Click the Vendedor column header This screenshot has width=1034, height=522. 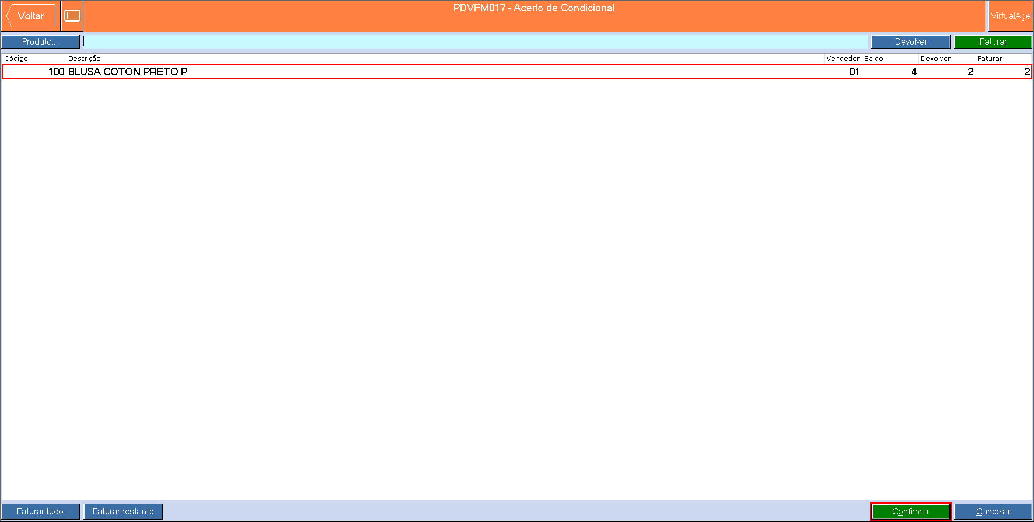point(843,58)
